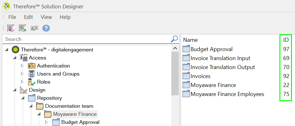Select Invoice Translation Output in the list

pos(223,67)
